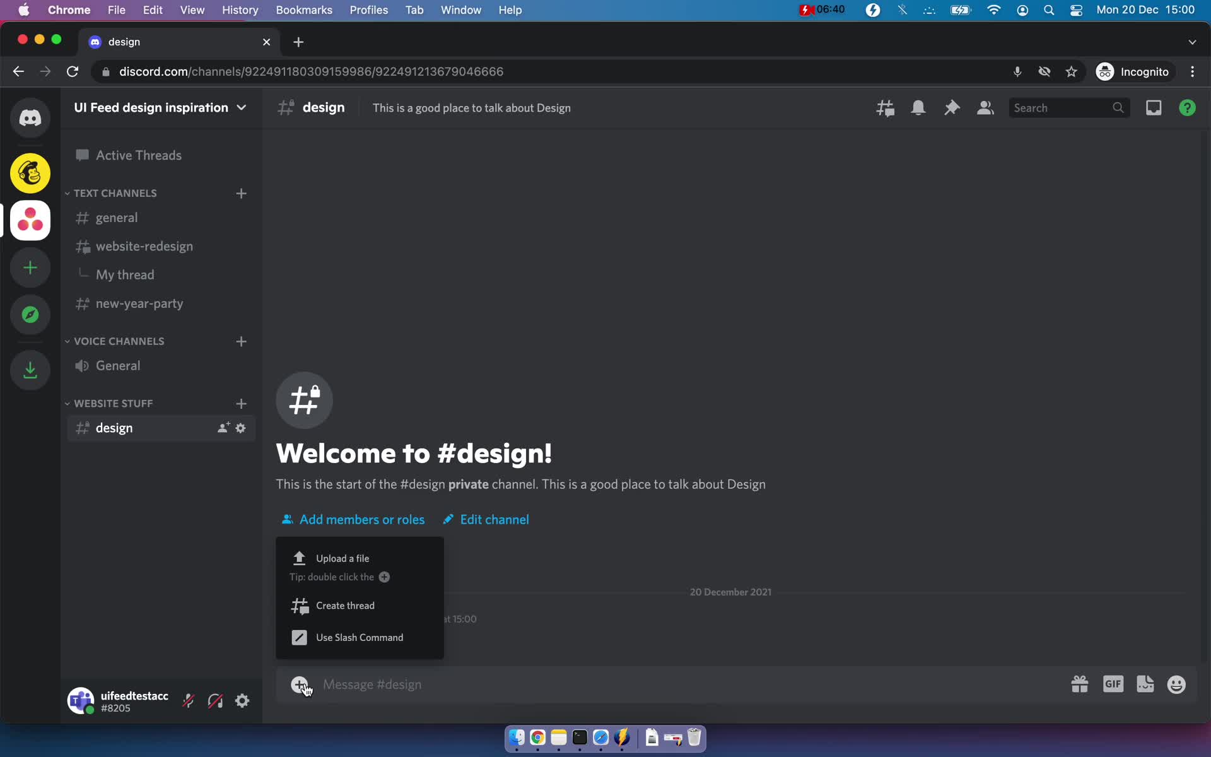Image resolution: width=1211 pixels, height=757 pixels.
Task: Collapse the VOICE CHANNELS category
Action: pos(115,341)
